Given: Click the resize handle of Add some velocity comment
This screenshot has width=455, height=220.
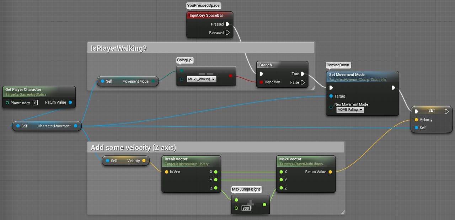Looking at the screenshot, I should (x=342, y=212).
